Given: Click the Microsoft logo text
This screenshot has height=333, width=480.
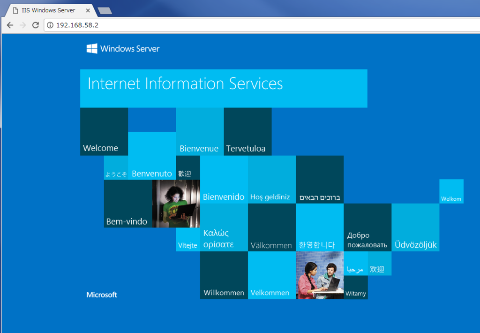Looking at the screenshot, I should 102,295.
